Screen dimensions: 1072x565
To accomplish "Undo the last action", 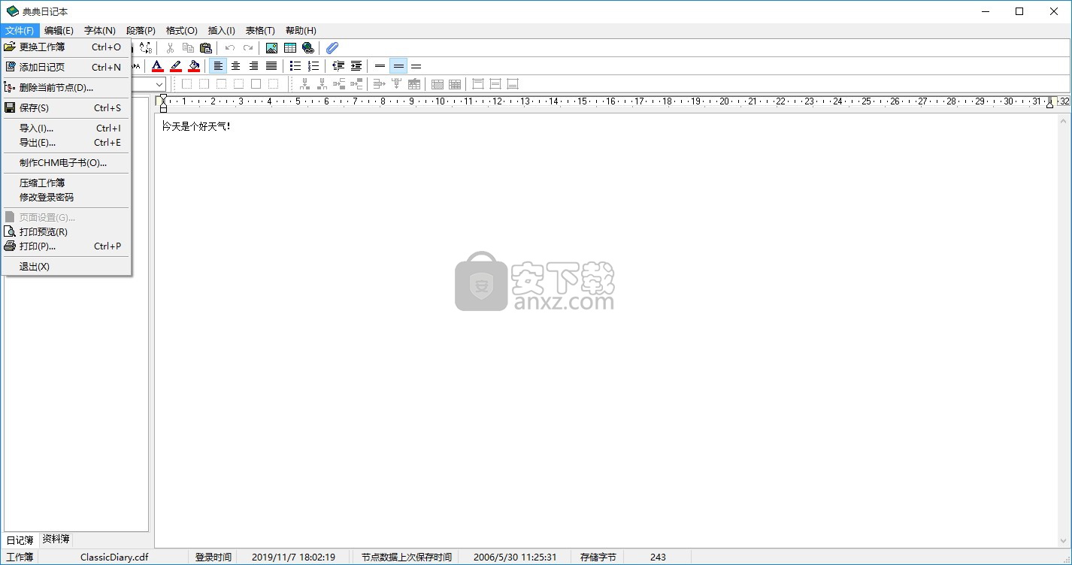I will click(230, 47).
